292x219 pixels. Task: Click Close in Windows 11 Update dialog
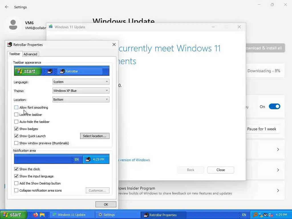[x=220, y=170]
